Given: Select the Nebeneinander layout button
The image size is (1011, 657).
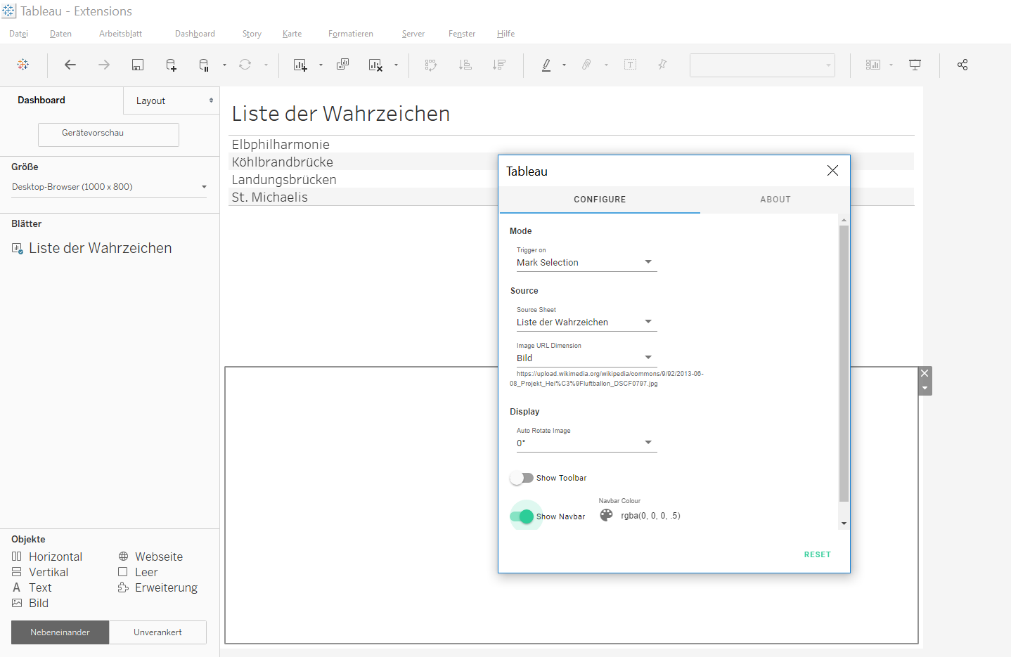Looking at the screenshot, I should [60, 632].
